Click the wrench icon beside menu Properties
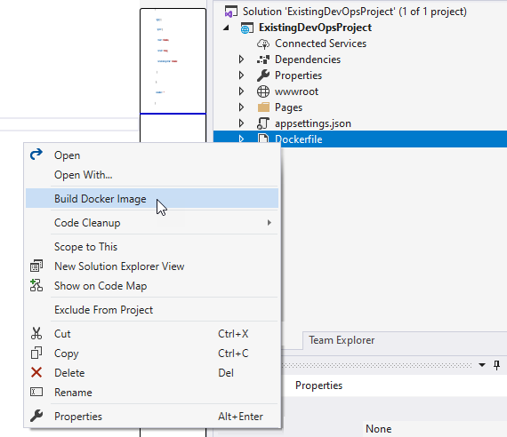507x437 pixels. 36,416
